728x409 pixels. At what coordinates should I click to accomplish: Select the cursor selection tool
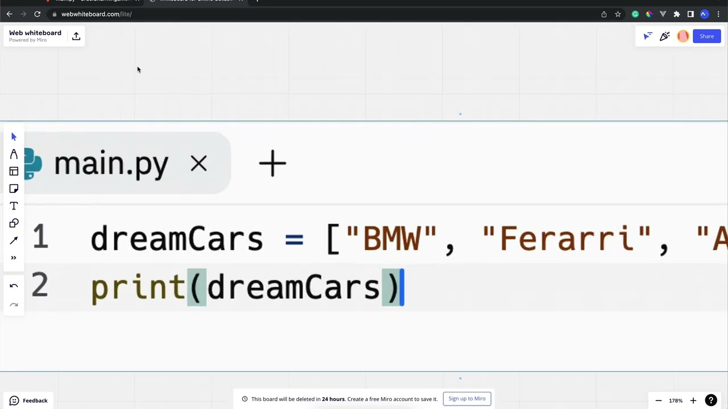pos(14,137)
